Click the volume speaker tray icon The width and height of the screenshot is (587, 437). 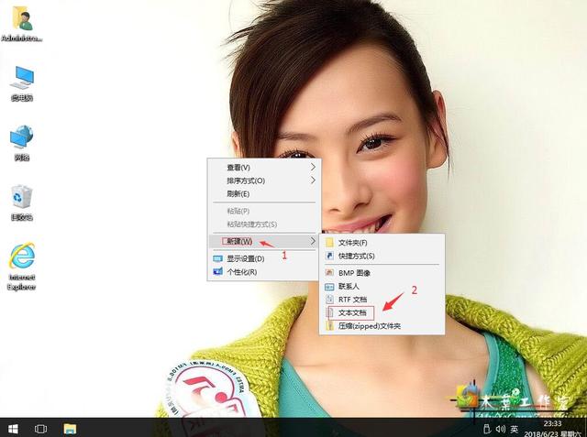(x=501, y=429)
